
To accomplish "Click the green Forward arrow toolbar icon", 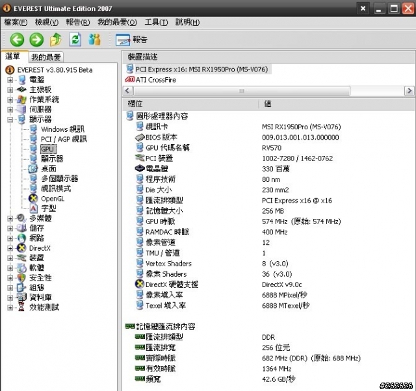I will click(36, 40).
